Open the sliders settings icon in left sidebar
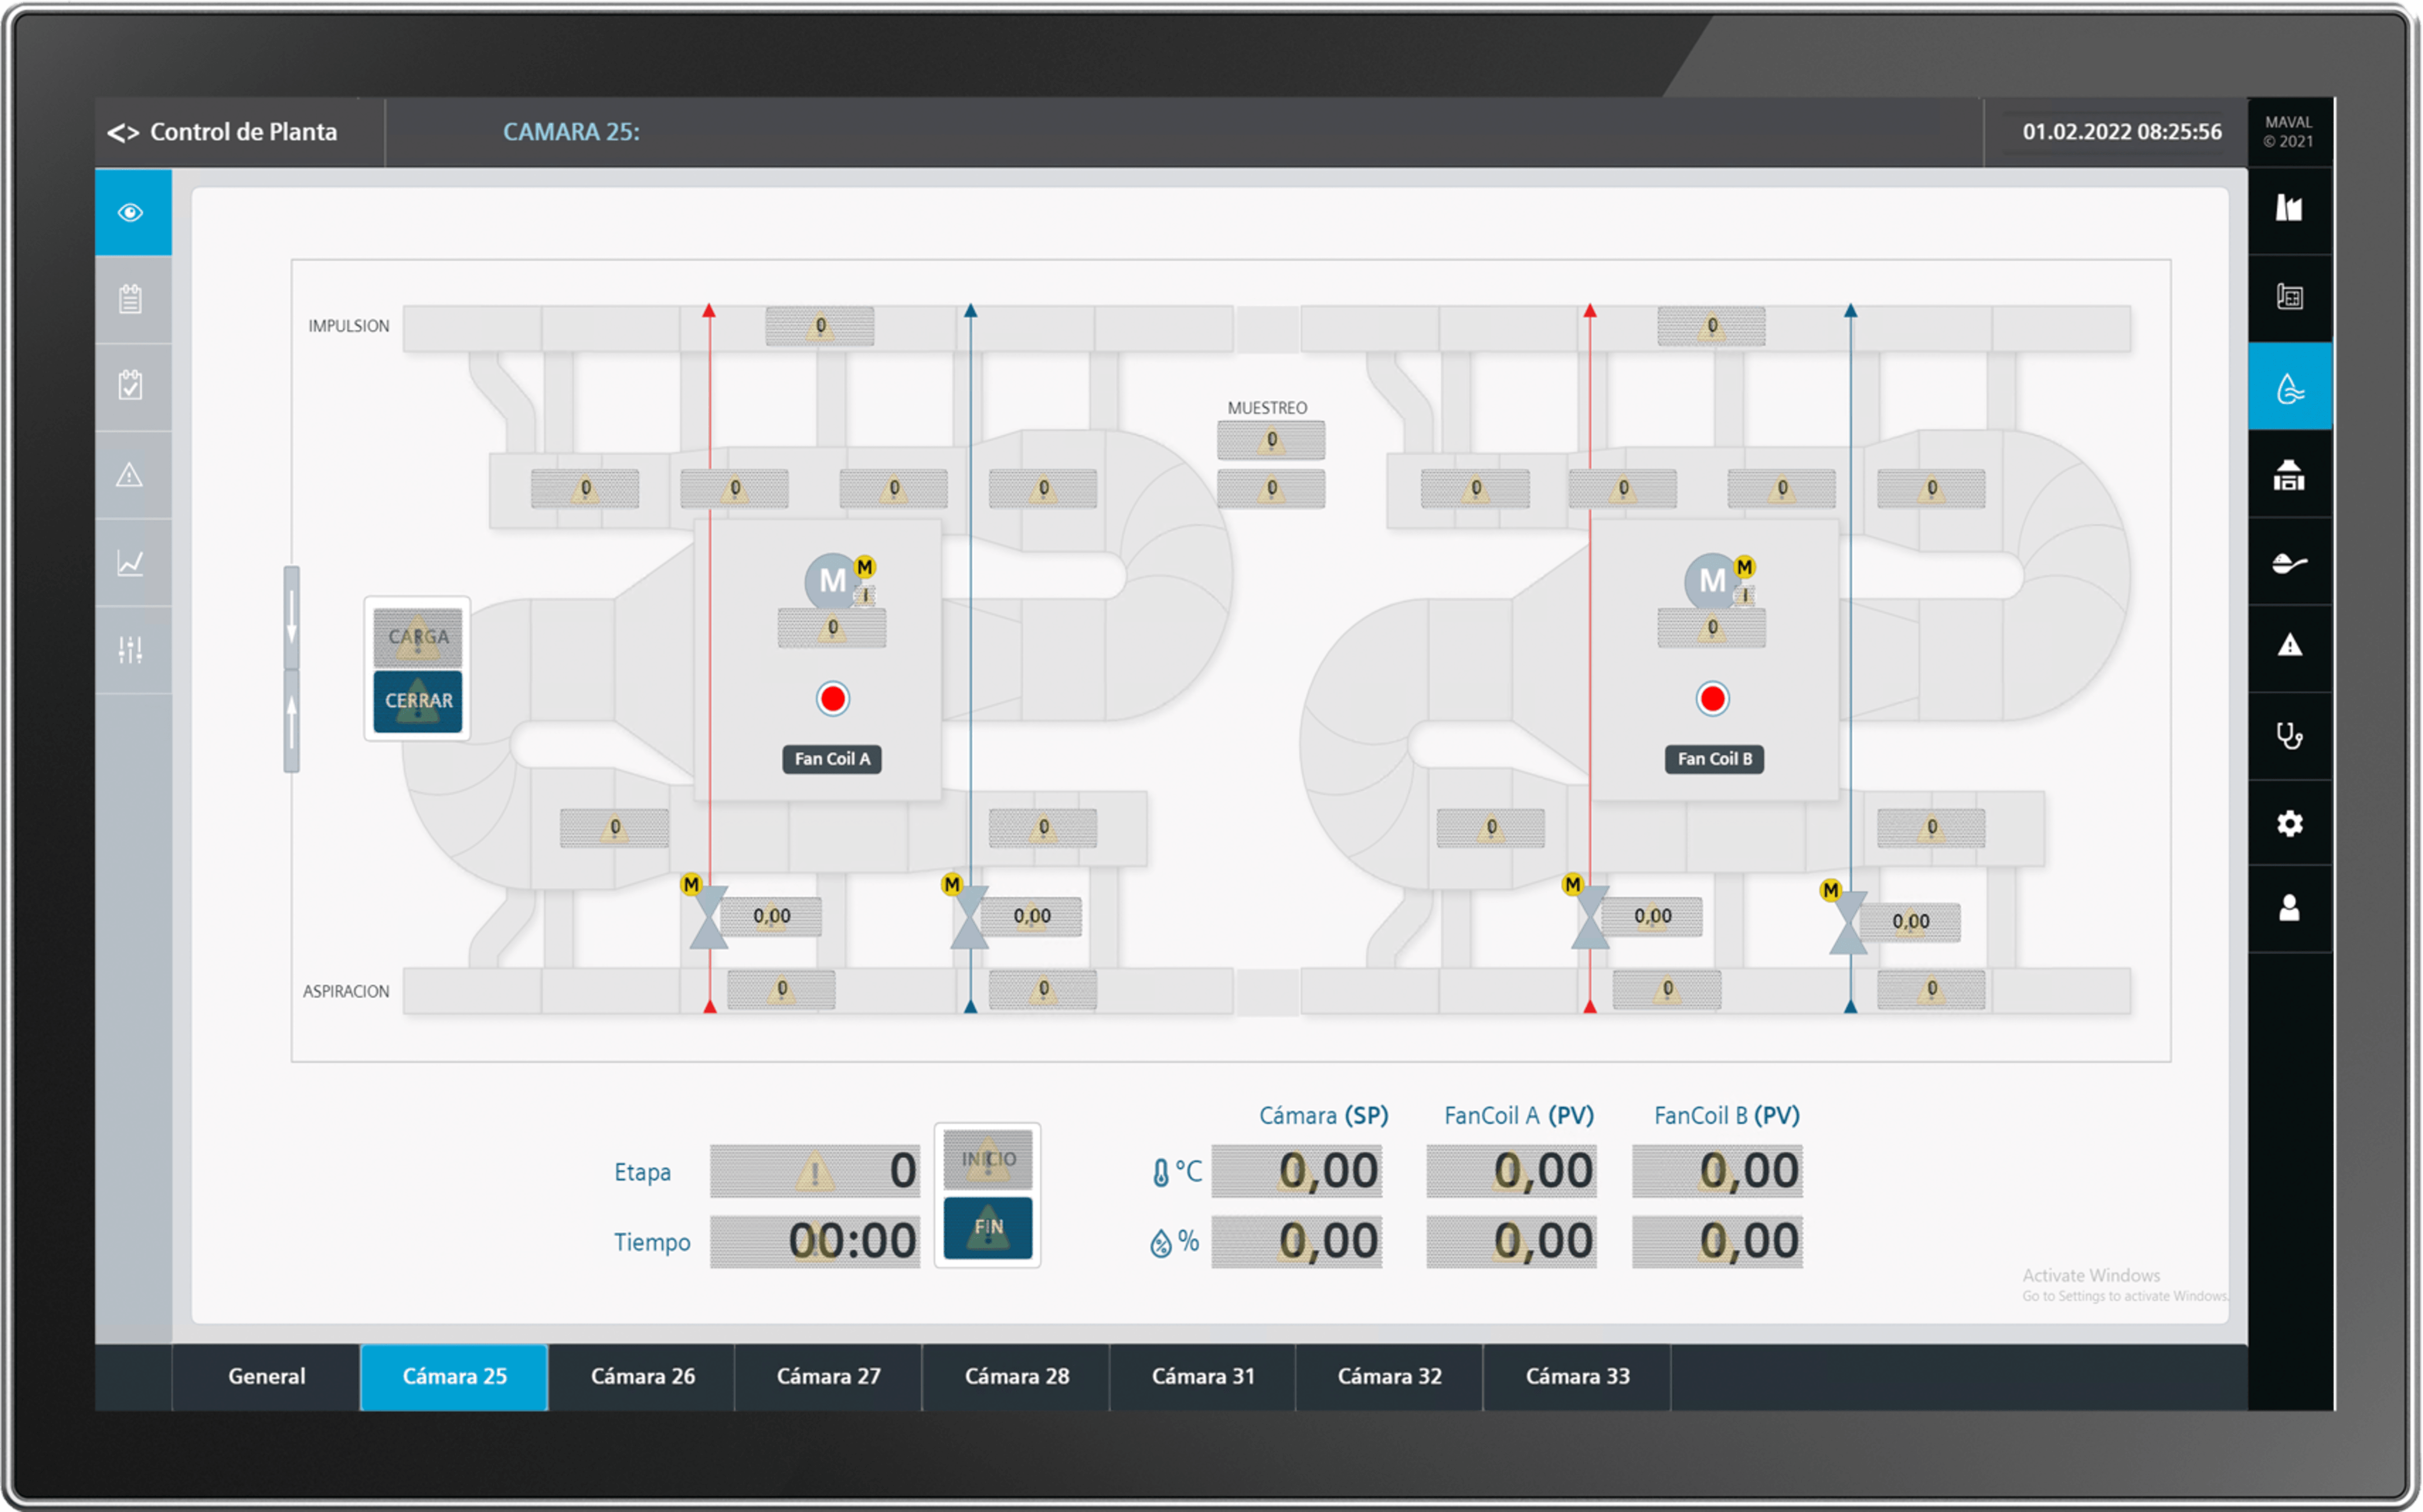Viewport: 2423px width, 1512px height. [131, 650]
